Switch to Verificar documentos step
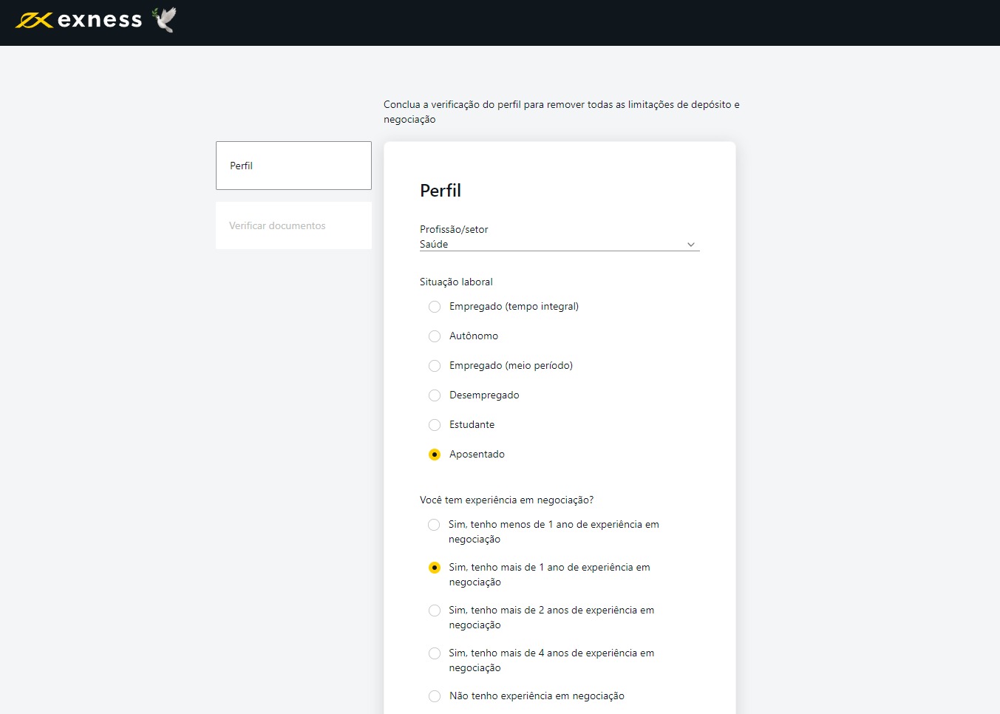The width and height of the screenshot is (1000, 714). 293,225
